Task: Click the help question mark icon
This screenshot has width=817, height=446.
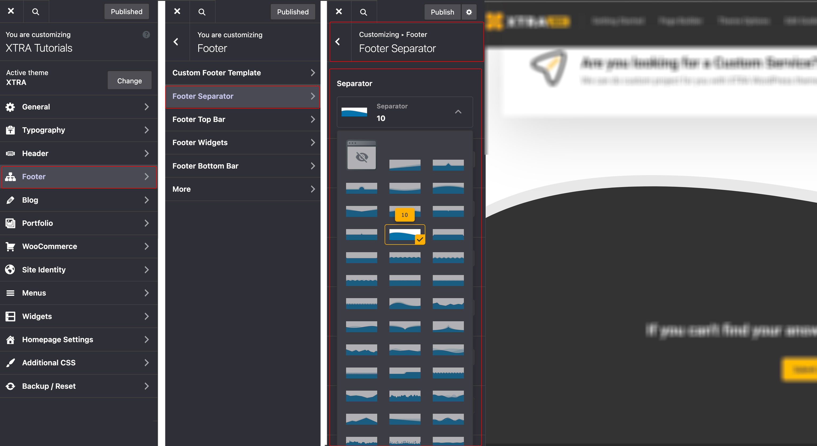Action: (146, 35)
